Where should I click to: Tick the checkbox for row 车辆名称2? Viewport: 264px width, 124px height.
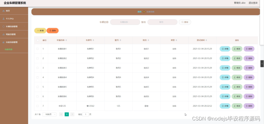(38, 58)
